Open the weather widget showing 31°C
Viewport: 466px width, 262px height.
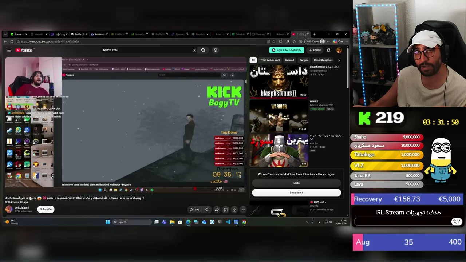pyautogui.click(x=12, y=222)
